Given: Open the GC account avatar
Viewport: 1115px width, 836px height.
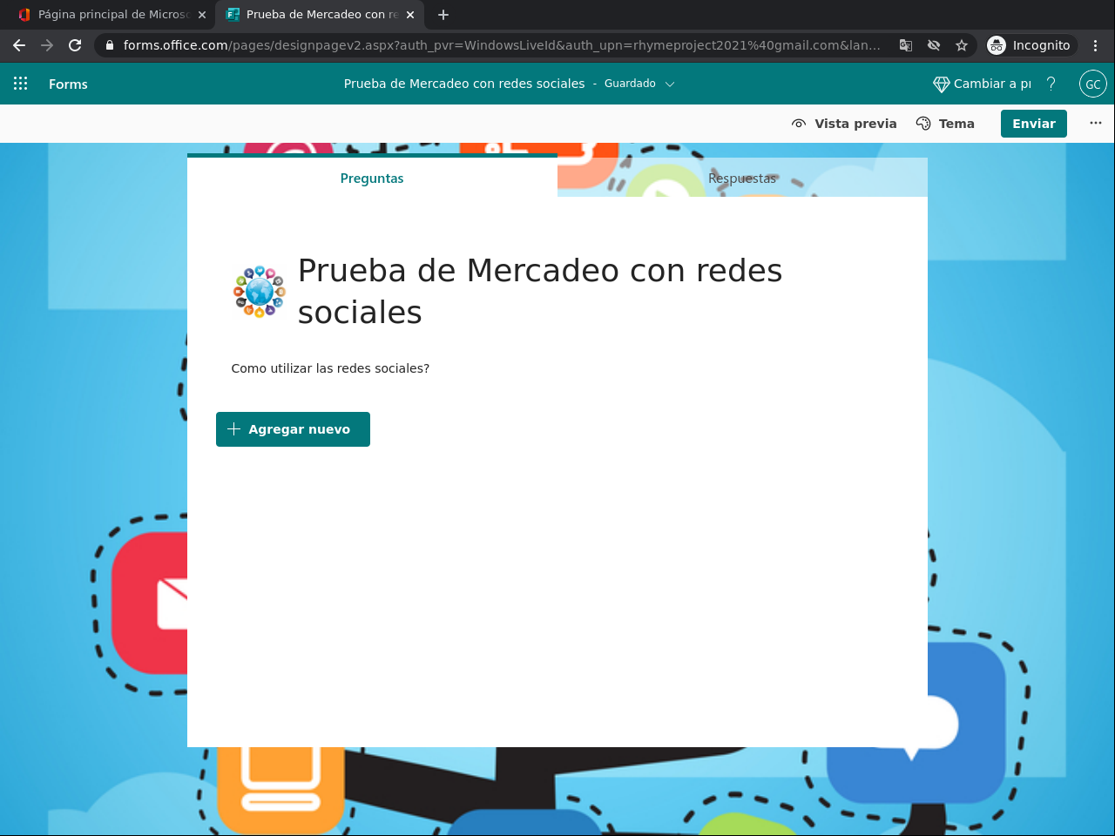Looking at the screenshot, I should [1092, 84].
